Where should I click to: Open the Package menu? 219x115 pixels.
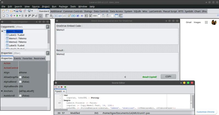[x=63, y=7]
